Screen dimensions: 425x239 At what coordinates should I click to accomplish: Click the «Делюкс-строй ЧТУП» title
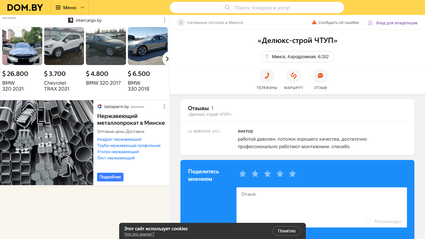click(297, 40)
